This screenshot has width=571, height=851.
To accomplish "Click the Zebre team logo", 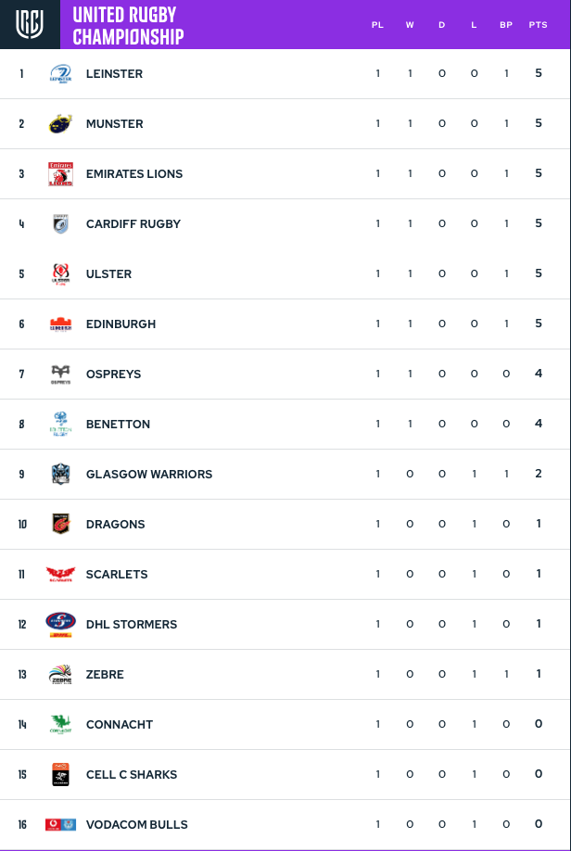I will [x=60, y=674].
